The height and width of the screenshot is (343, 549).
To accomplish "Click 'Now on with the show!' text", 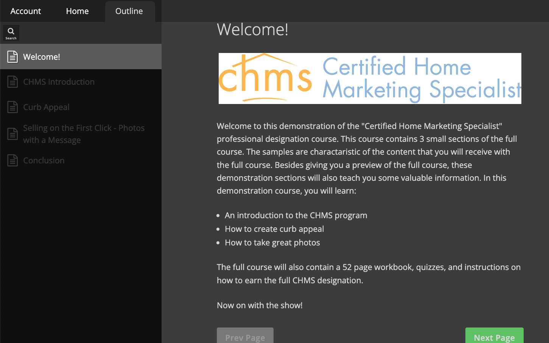I will pos(260,305).
